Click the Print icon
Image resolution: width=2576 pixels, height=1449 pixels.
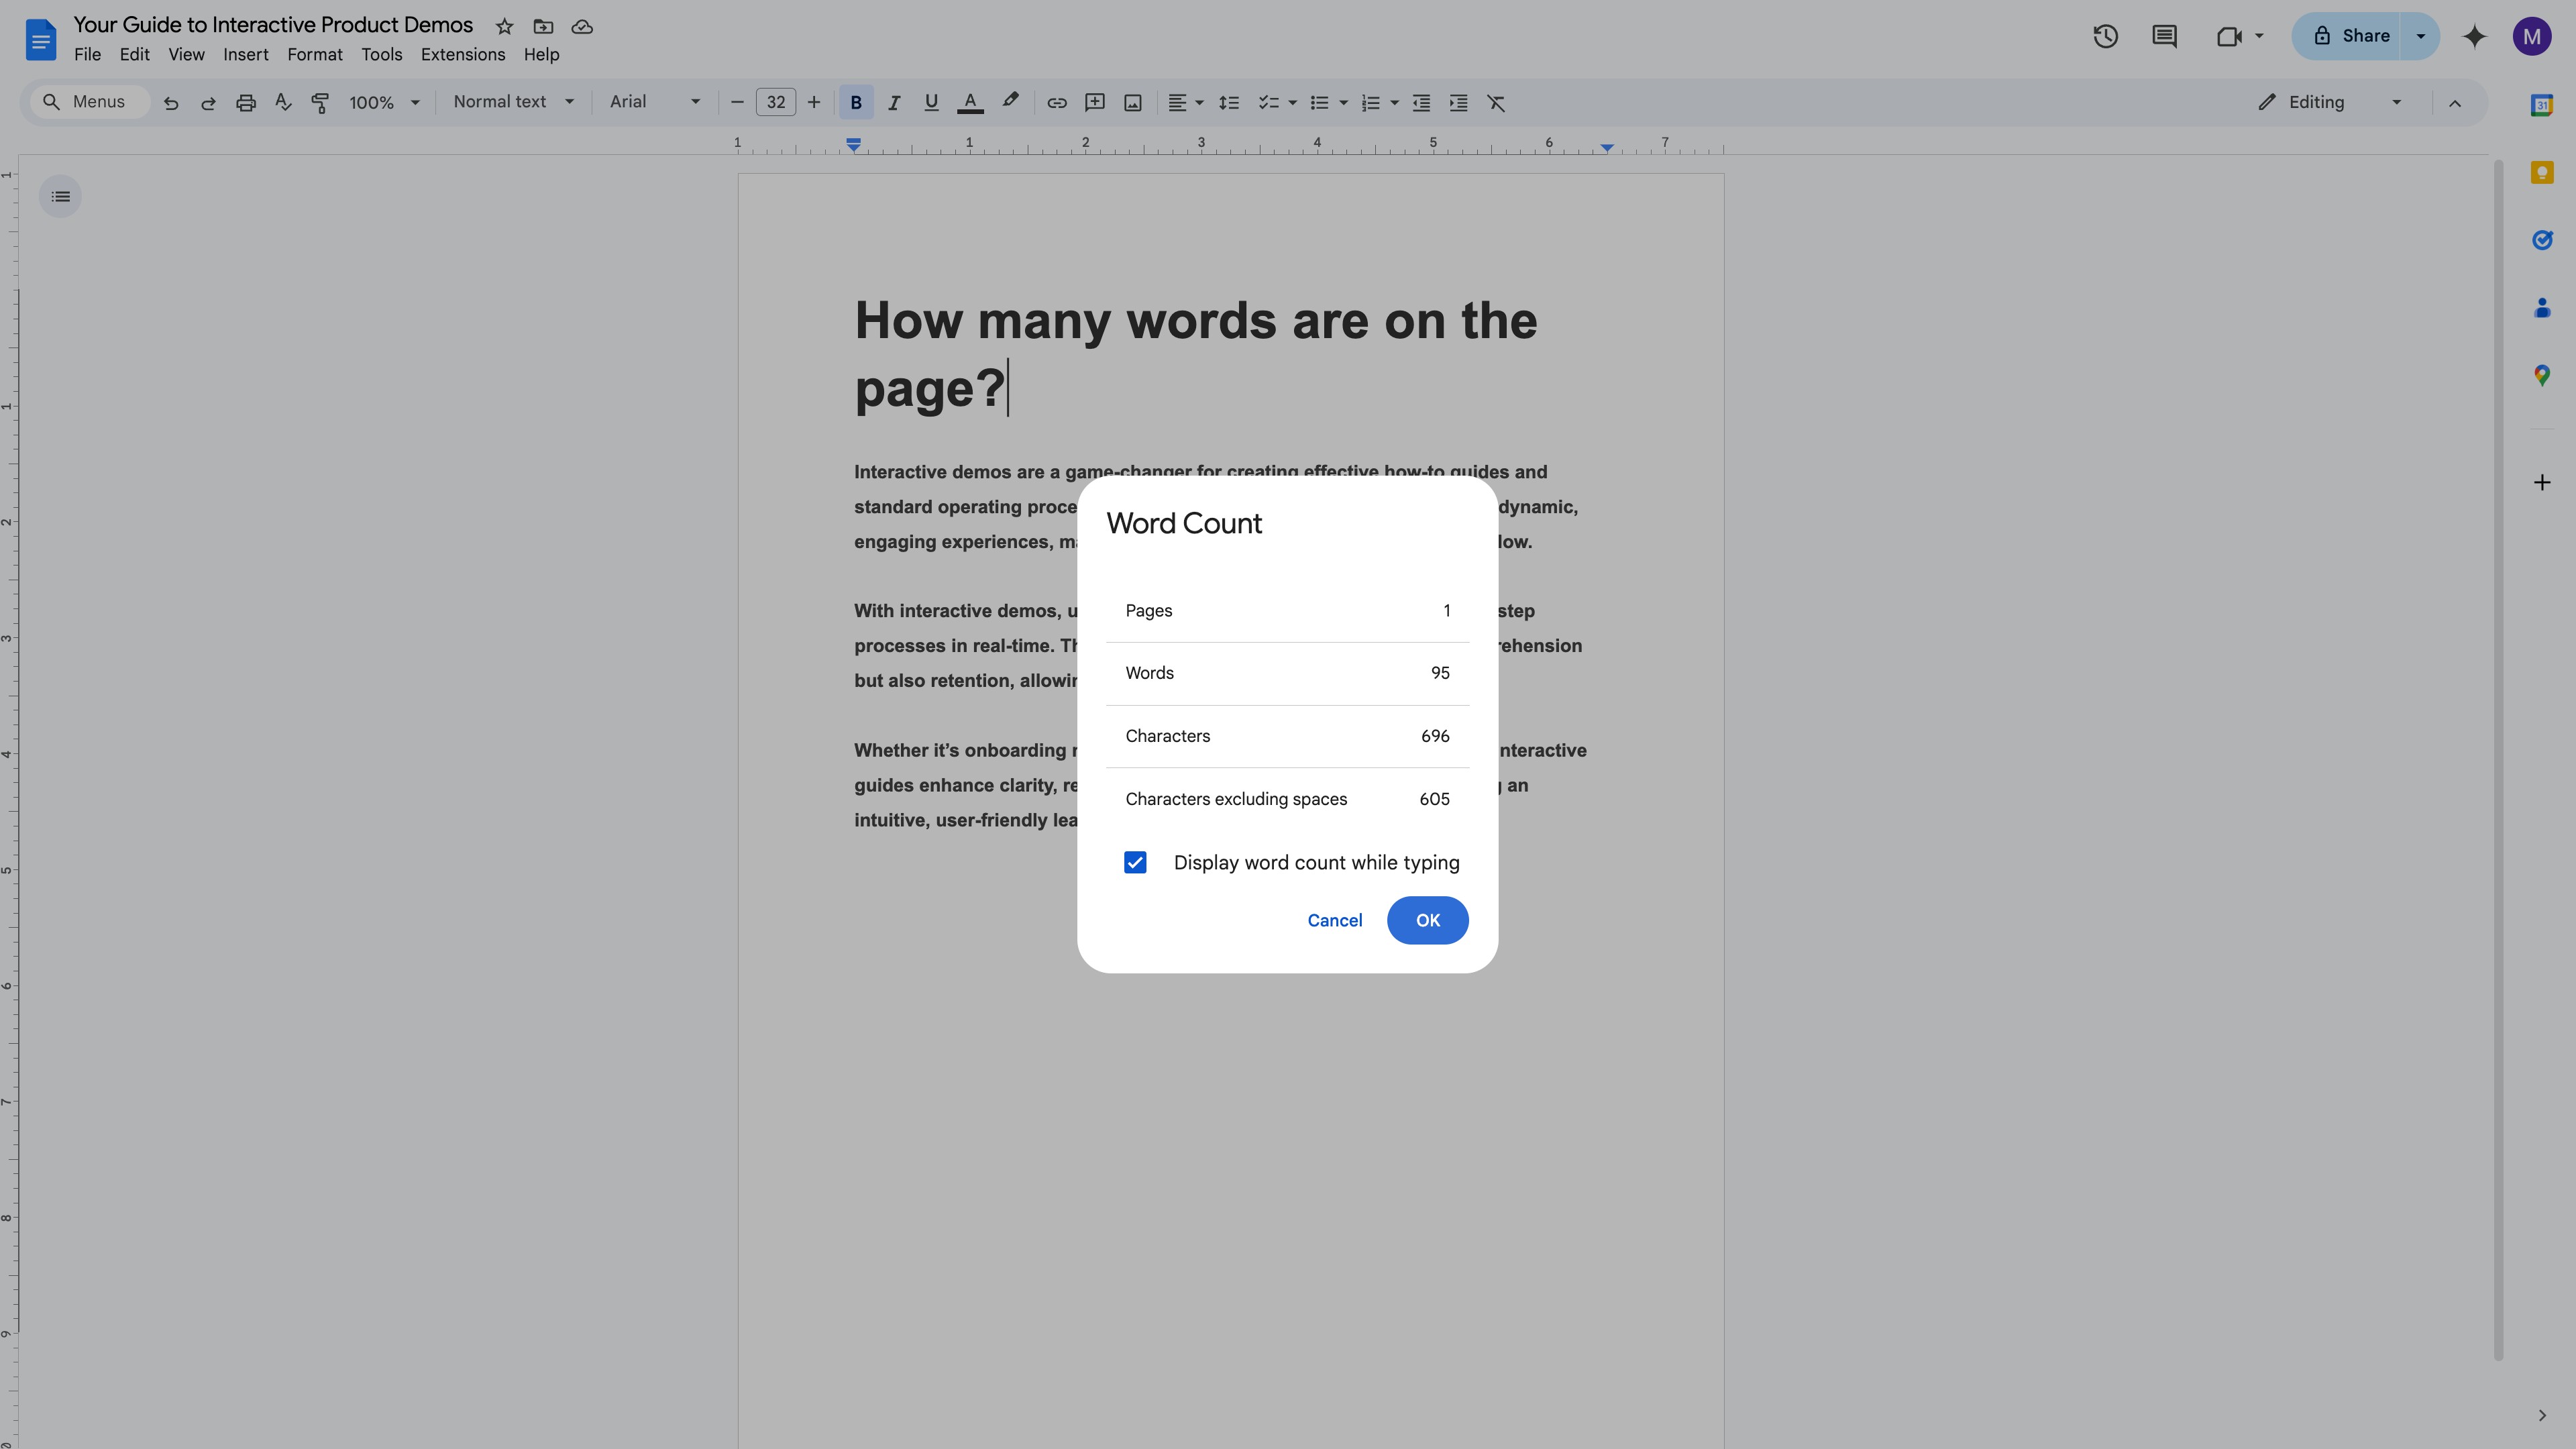coord(246,103)
